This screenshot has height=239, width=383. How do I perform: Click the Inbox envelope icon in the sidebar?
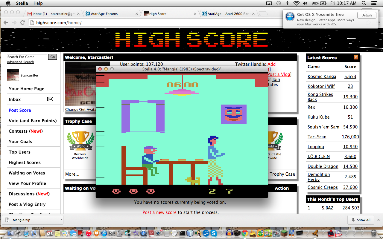(x=50, y=99)
